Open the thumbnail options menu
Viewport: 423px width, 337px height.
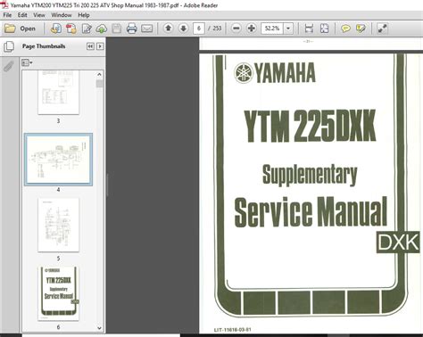[27, 62]
